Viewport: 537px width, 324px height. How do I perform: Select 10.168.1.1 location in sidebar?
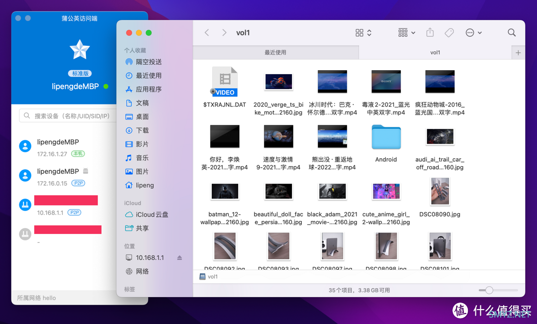[145, 258]
